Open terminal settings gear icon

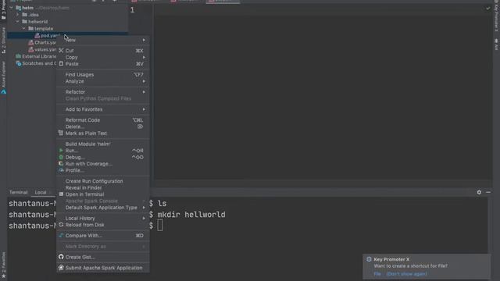tap(479, 192)
